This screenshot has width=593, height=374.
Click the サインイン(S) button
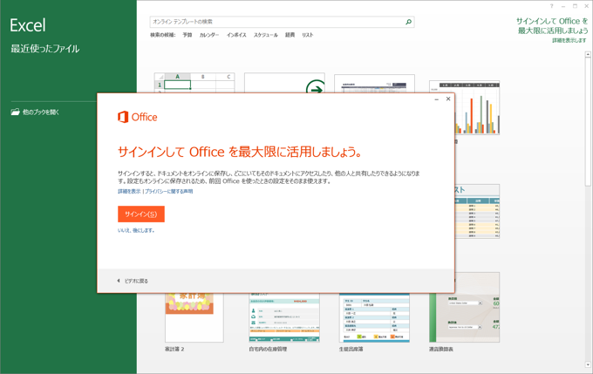(x=141, y=214)
